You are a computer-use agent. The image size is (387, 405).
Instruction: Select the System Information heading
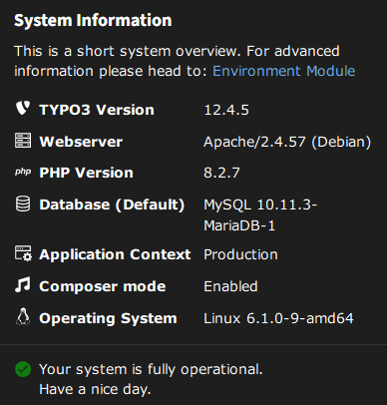[x=93, y=21]
